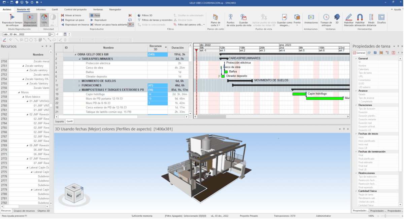This screenshot has height=219, width=404.
Task: Click the Reproducir en Inverso button
Action: pyautogui.click(x=75, y=25)
